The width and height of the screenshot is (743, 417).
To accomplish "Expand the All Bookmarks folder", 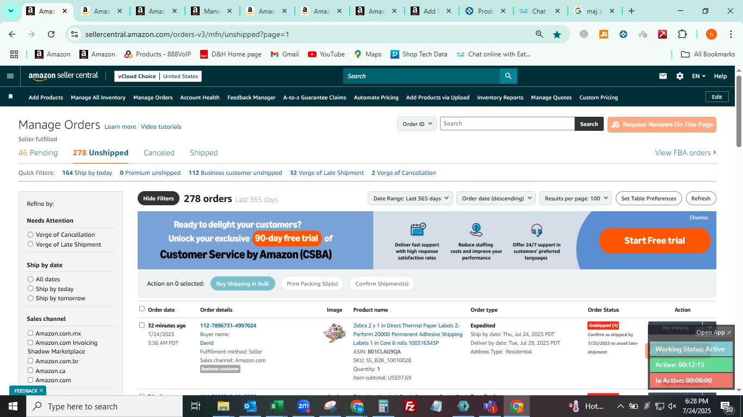I will coord(708,54).
